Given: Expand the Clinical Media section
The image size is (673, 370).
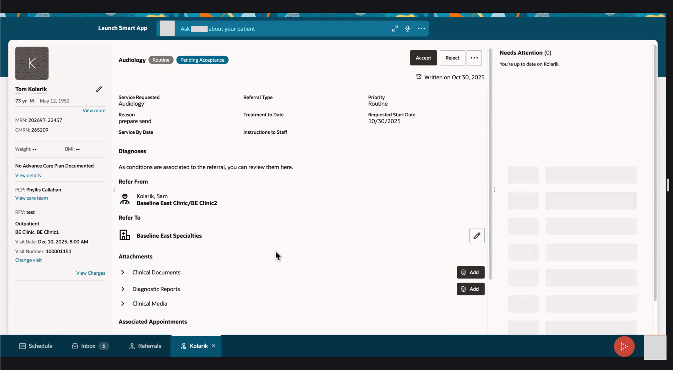Looking at the screenshot, I should [123, 304].
